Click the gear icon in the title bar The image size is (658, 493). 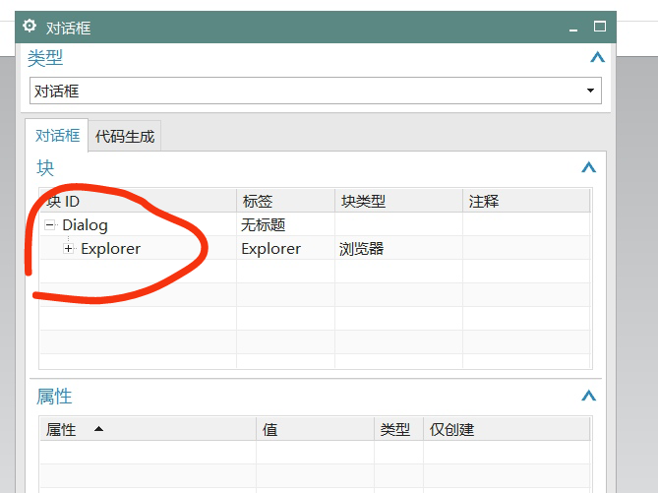(x=30, y=27)
